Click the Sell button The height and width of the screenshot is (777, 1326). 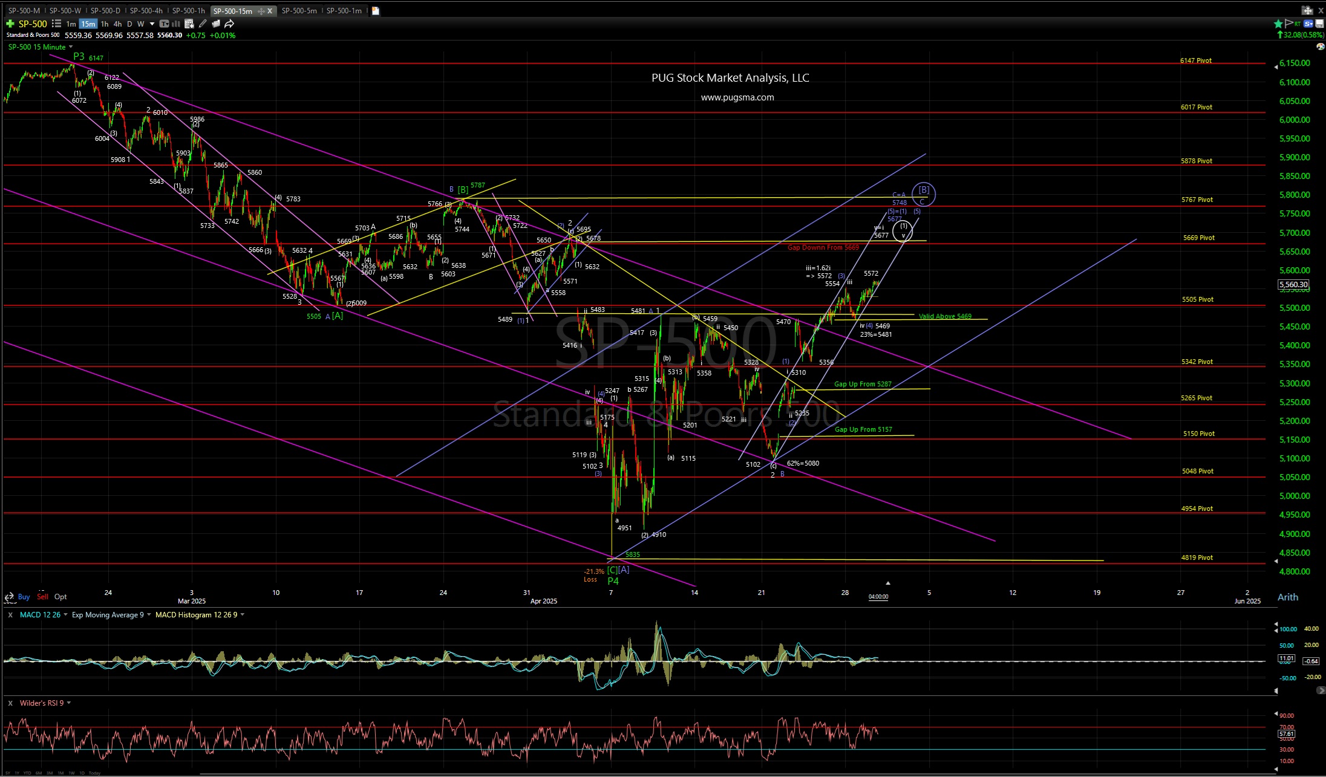point(42,597)
